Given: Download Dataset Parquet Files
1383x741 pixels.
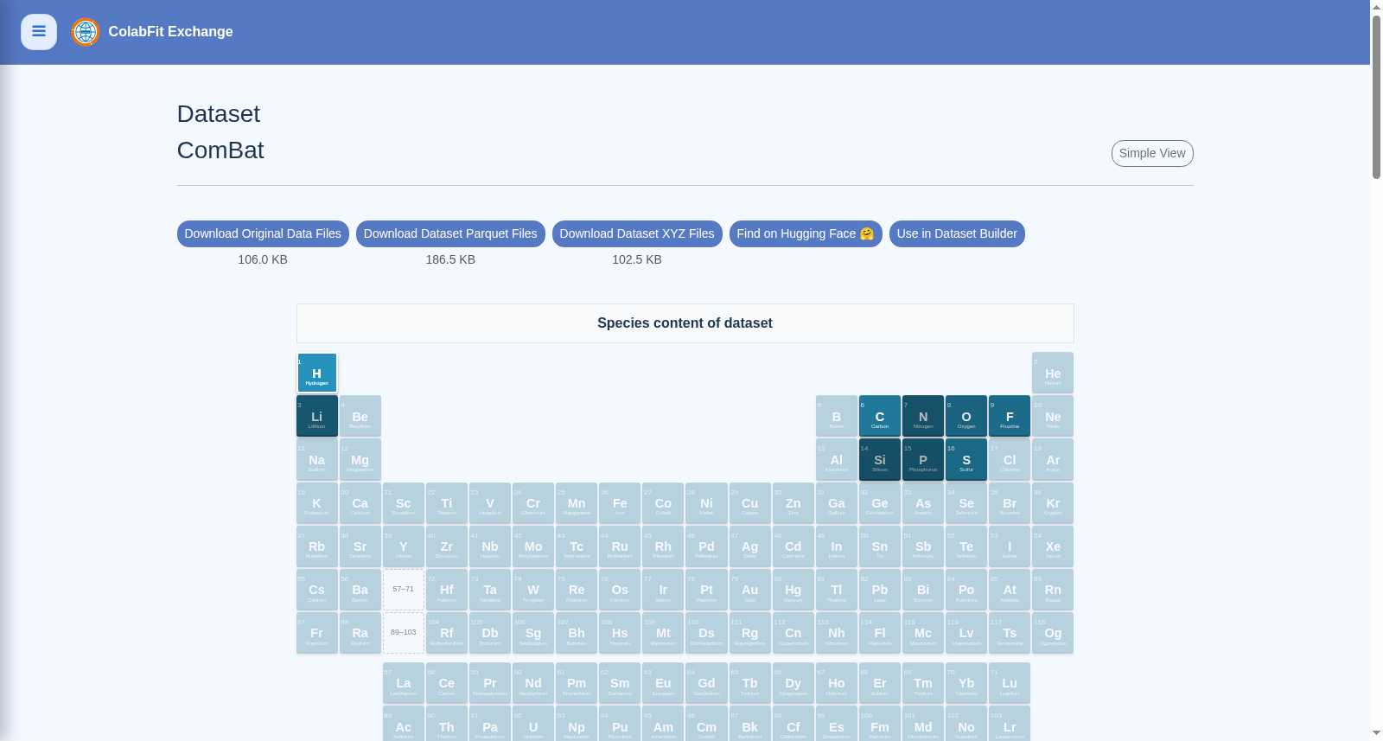Looking at the screenshot, I should [x=450, y=233].
